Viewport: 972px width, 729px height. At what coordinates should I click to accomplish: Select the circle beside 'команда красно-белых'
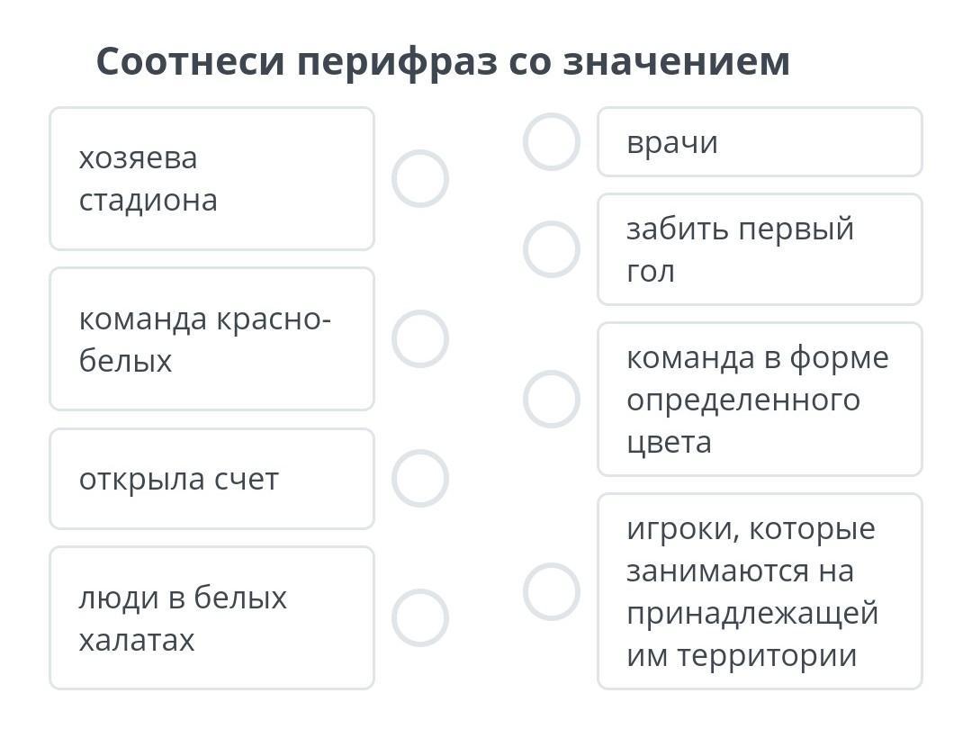click(x=420, y=338)
